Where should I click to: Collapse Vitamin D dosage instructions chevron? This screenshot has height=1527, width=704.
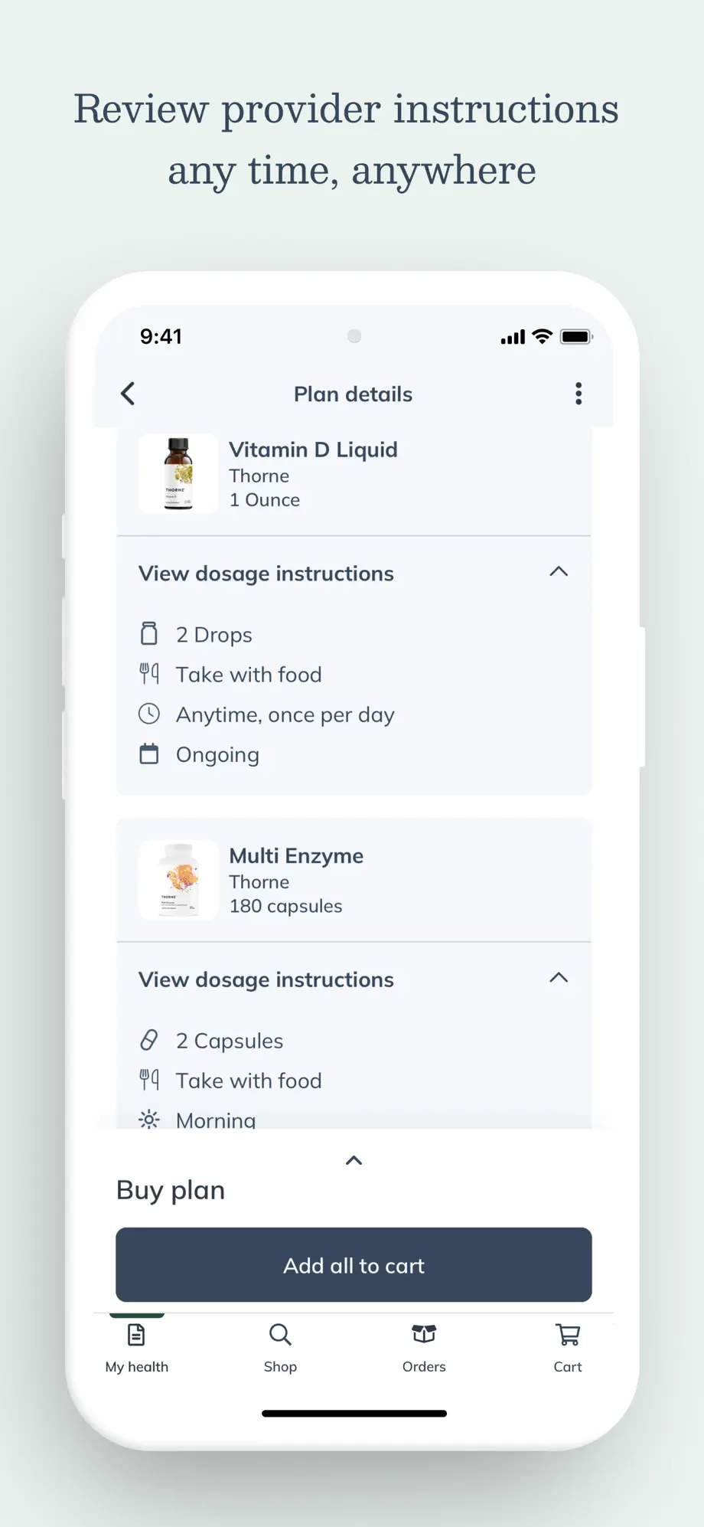[x=559, y=572]
